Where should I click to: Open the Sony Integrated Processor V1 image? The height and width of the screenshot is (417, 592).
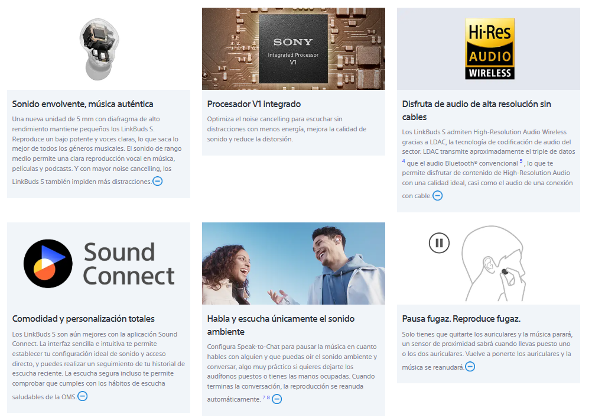coord(294,49)
